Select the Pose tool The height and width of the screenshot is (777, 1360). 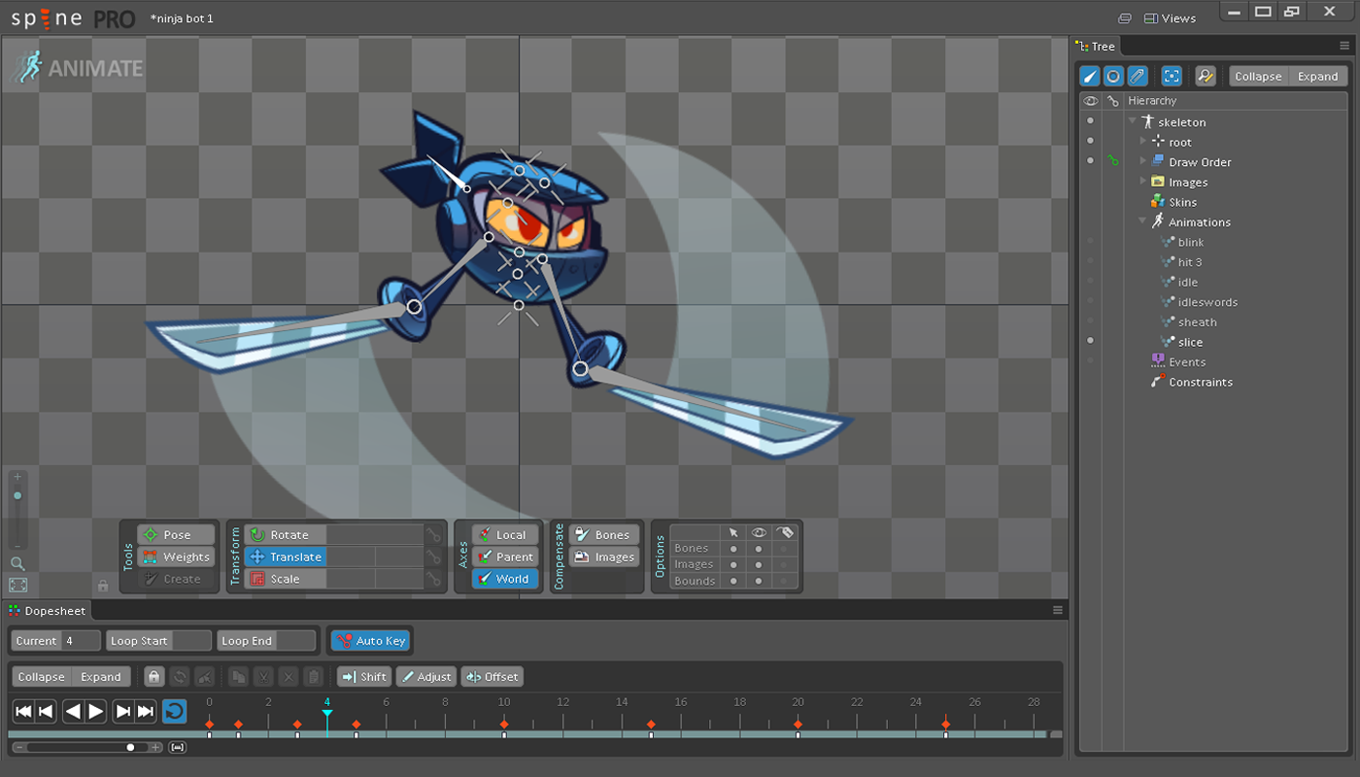[177, 535]
